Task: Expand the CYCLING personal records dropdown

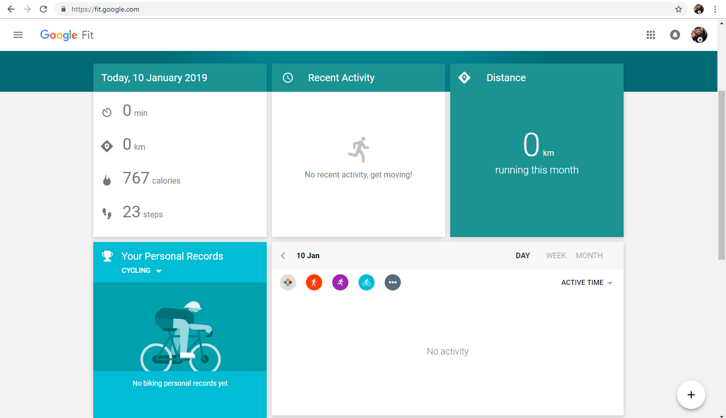Action: (x=142, y=271)
